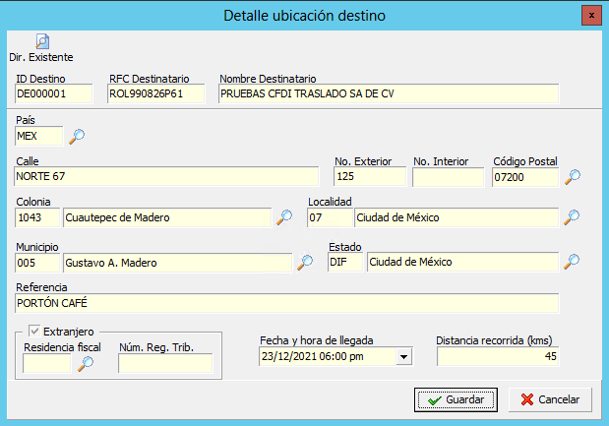Image resolution: width=609 pixels, height=426 pixels.
Task: Save changes with the Guardar button
Action: click(456, 399)
